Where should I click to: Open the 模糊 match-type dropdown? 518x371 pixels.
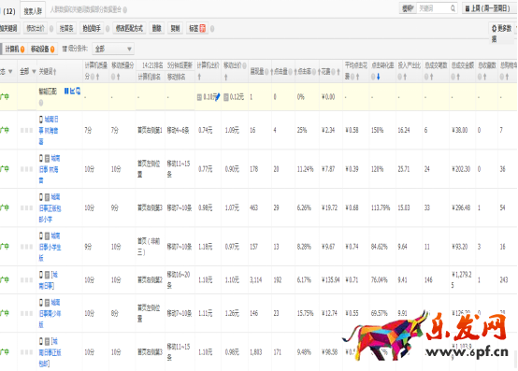[x=408, y=8]
